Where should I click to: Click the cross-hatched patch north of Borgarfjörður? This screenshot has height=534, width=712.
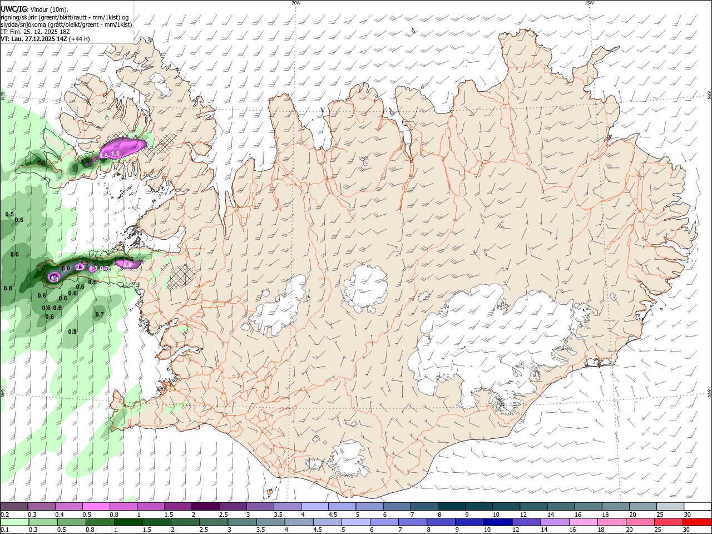point(182,276)
